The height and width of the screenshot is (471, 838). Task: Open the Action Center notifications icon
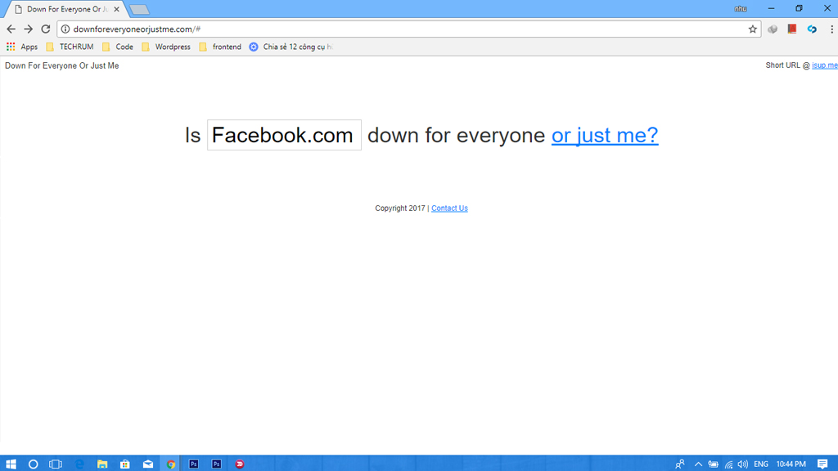pos(822,464)
